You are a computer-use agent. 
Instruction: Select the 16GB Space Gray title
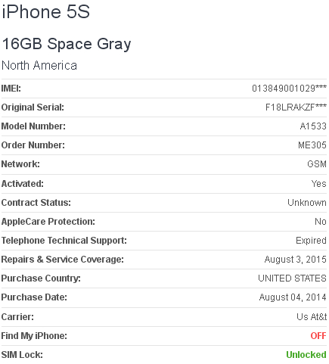click(67, 44)
